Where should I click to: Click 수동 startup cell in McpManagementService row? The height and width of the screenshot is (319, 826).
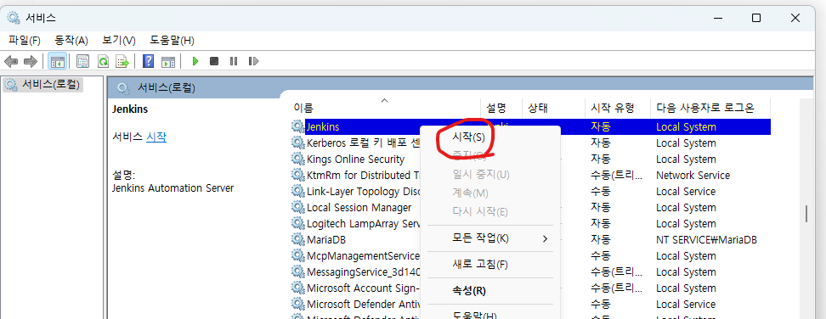[601, 256]
